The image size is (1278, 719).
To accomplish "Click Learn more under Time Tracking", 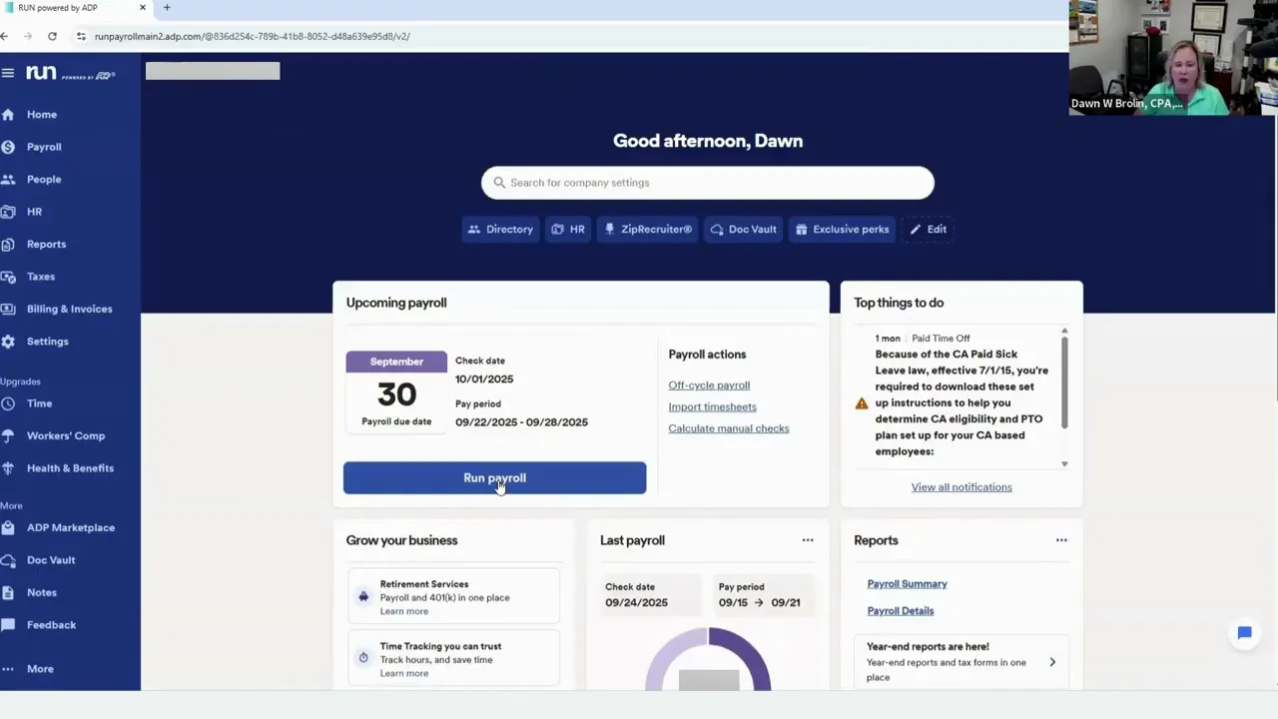I will [403, 673].
